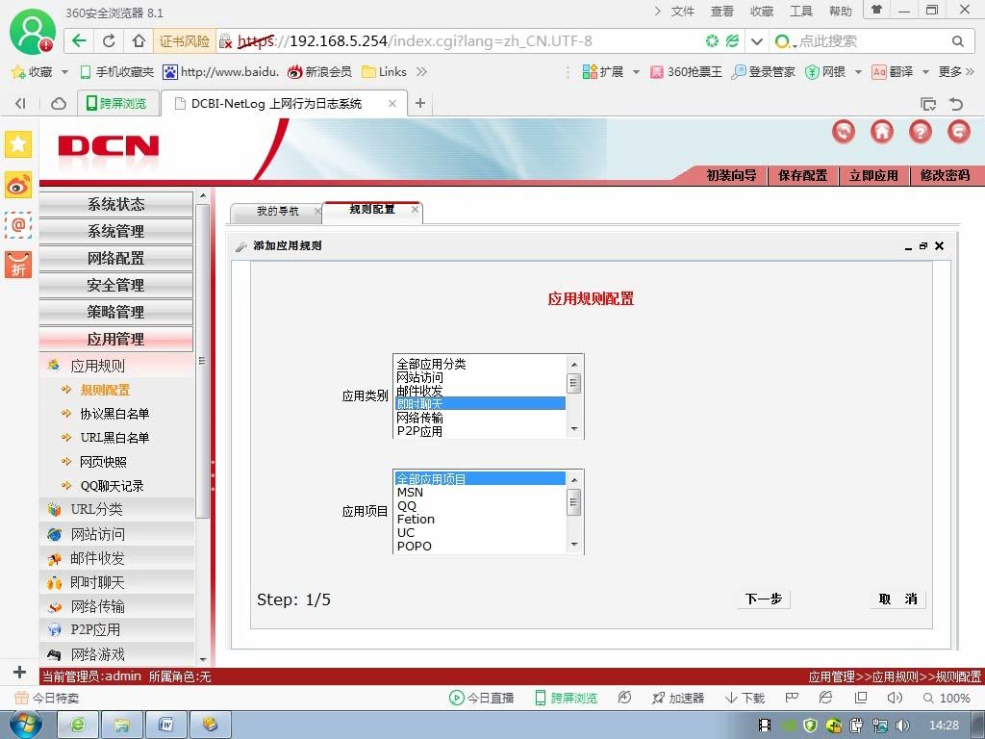
Task: Open the 帮助 menu
Action: coord(840,12)
